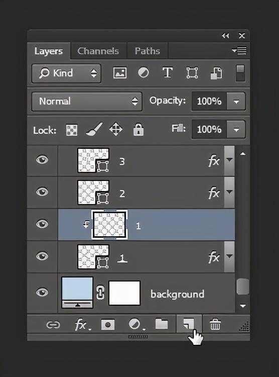The image size is (279, 377).
Task: Select layer 3 thumbnail
Action: coord(93,160)
